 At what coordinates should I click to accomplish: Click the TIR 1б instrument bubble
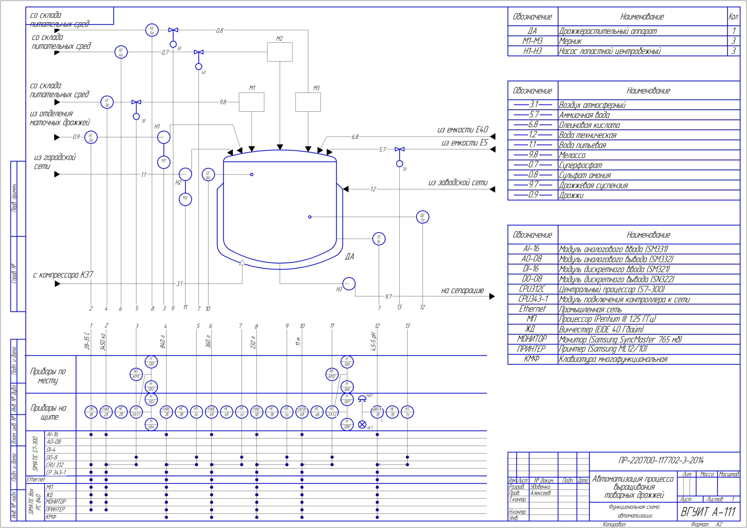point(91,412)
